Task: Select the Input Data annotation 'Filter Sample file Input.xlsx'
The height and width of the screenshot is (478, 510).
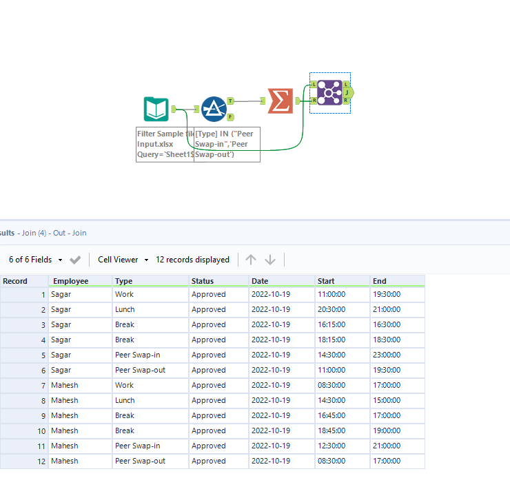Action: [x=165, y=144]
